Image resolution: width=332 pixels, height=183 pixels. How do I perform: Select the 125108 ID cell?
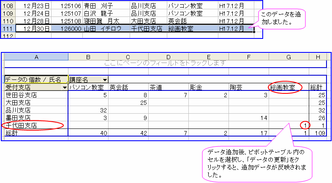[x=67, y=21]
